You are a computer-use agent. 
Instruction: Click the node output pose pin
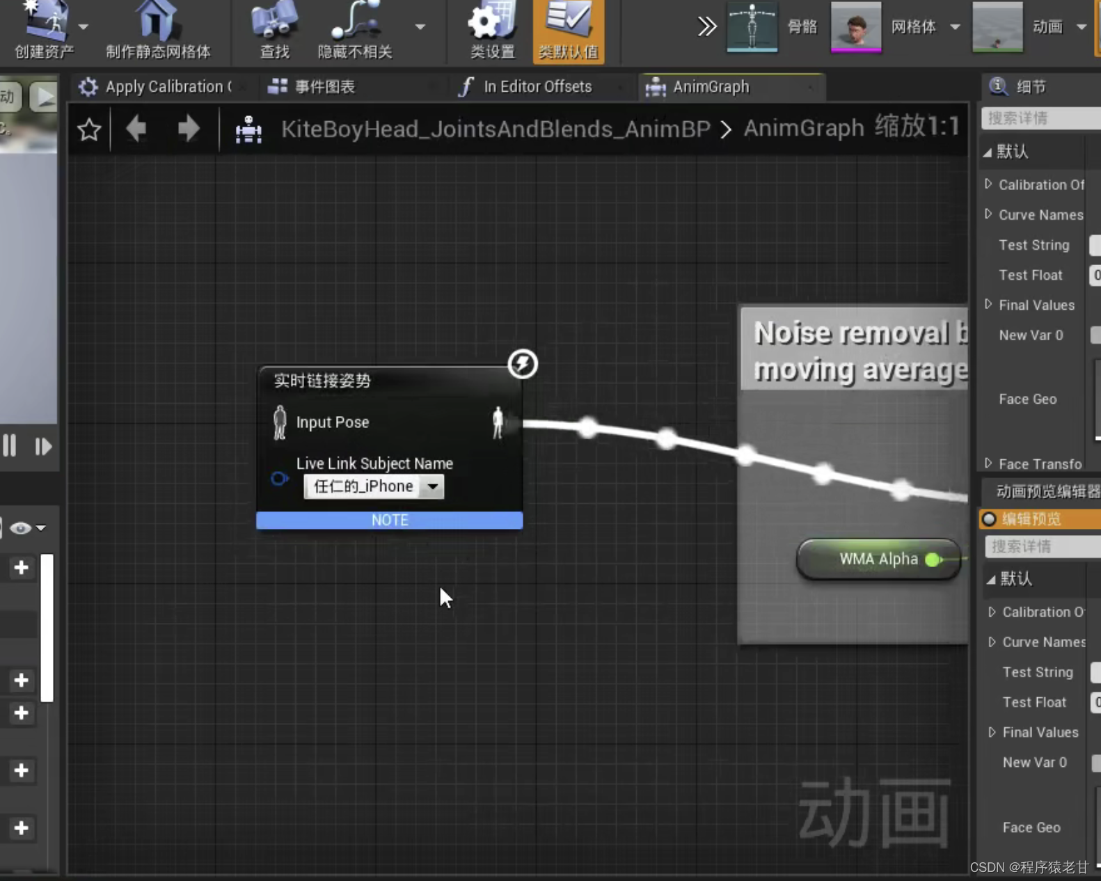[x=498, y=422]
